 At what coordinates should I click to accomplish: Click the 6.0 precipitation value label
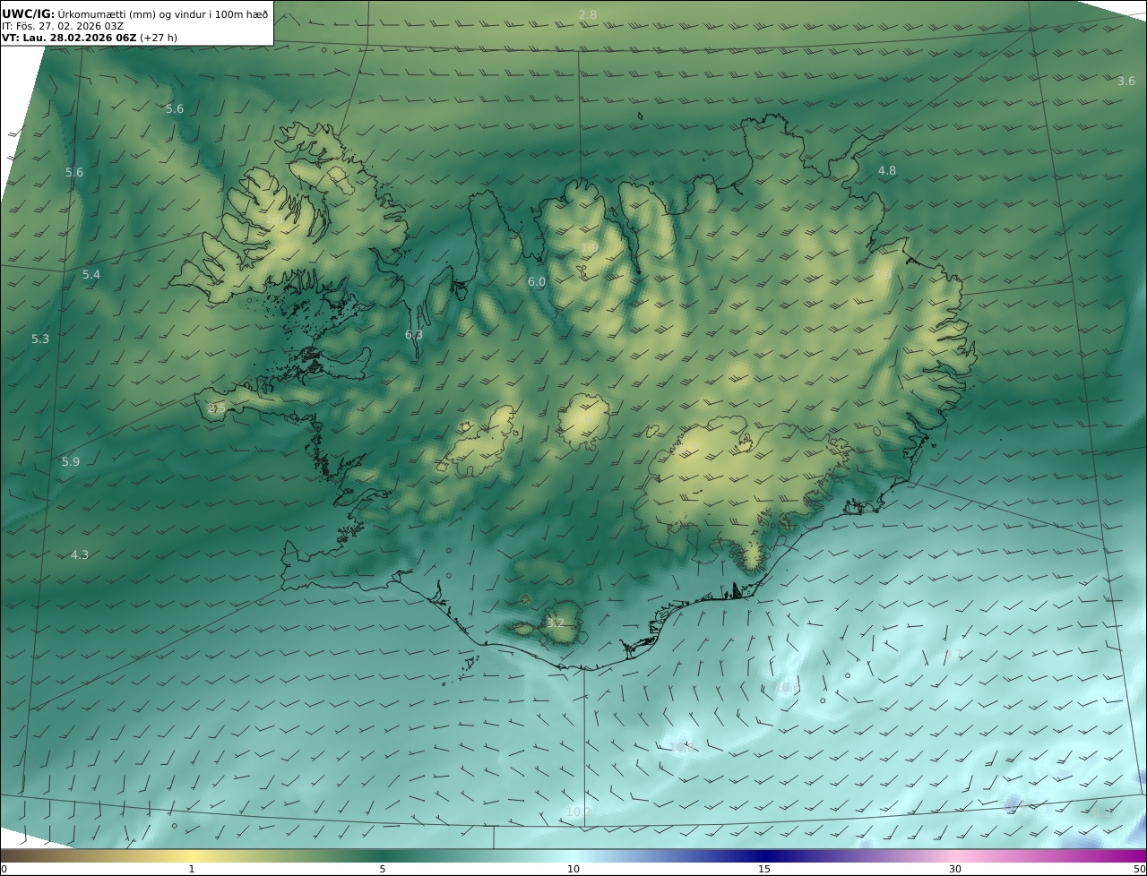click(x=536, y=281)
